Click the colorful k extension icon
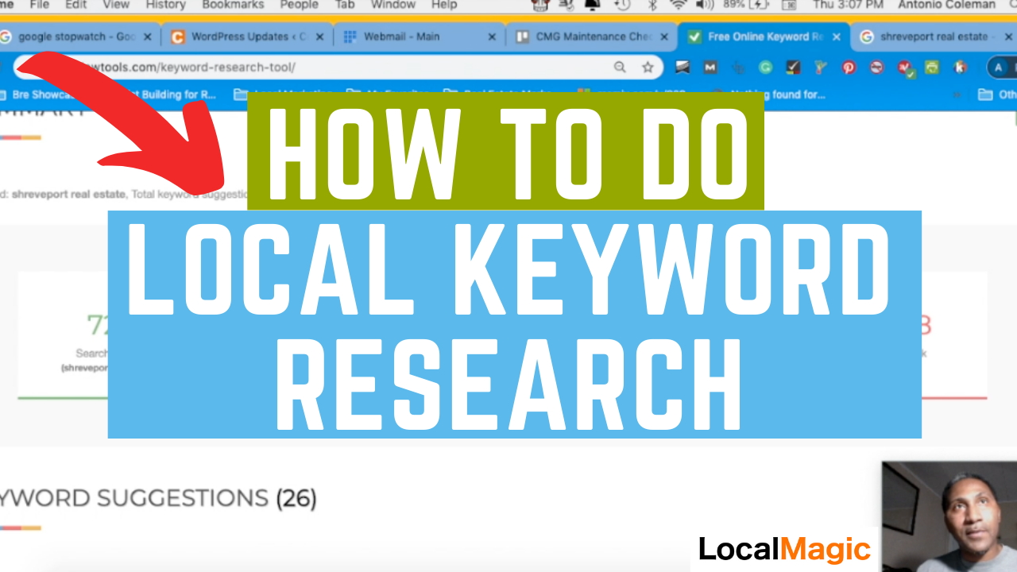This screenshot has height=572, width=1017. click(x=959, y=68)
